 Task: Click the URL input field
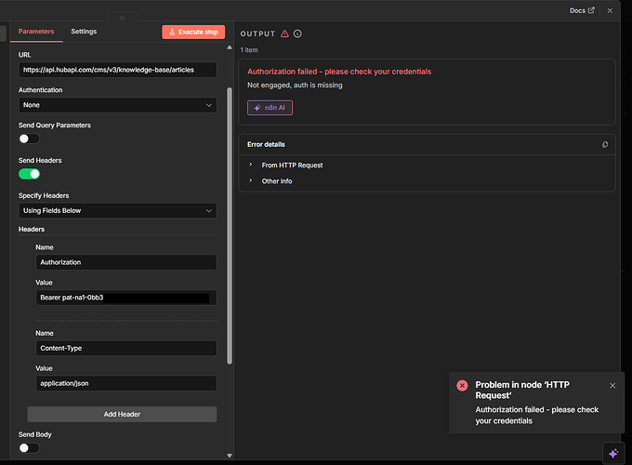click(117, 70)
